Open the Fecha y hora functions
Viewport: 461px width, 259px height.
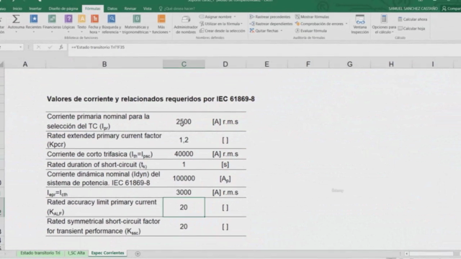[x=94, y=24]
